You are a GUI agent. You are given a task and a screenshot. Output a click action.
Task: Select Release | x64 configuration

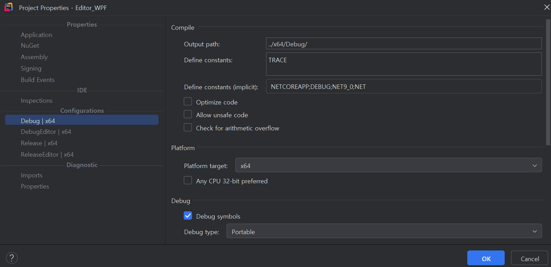tap(39, 143)
